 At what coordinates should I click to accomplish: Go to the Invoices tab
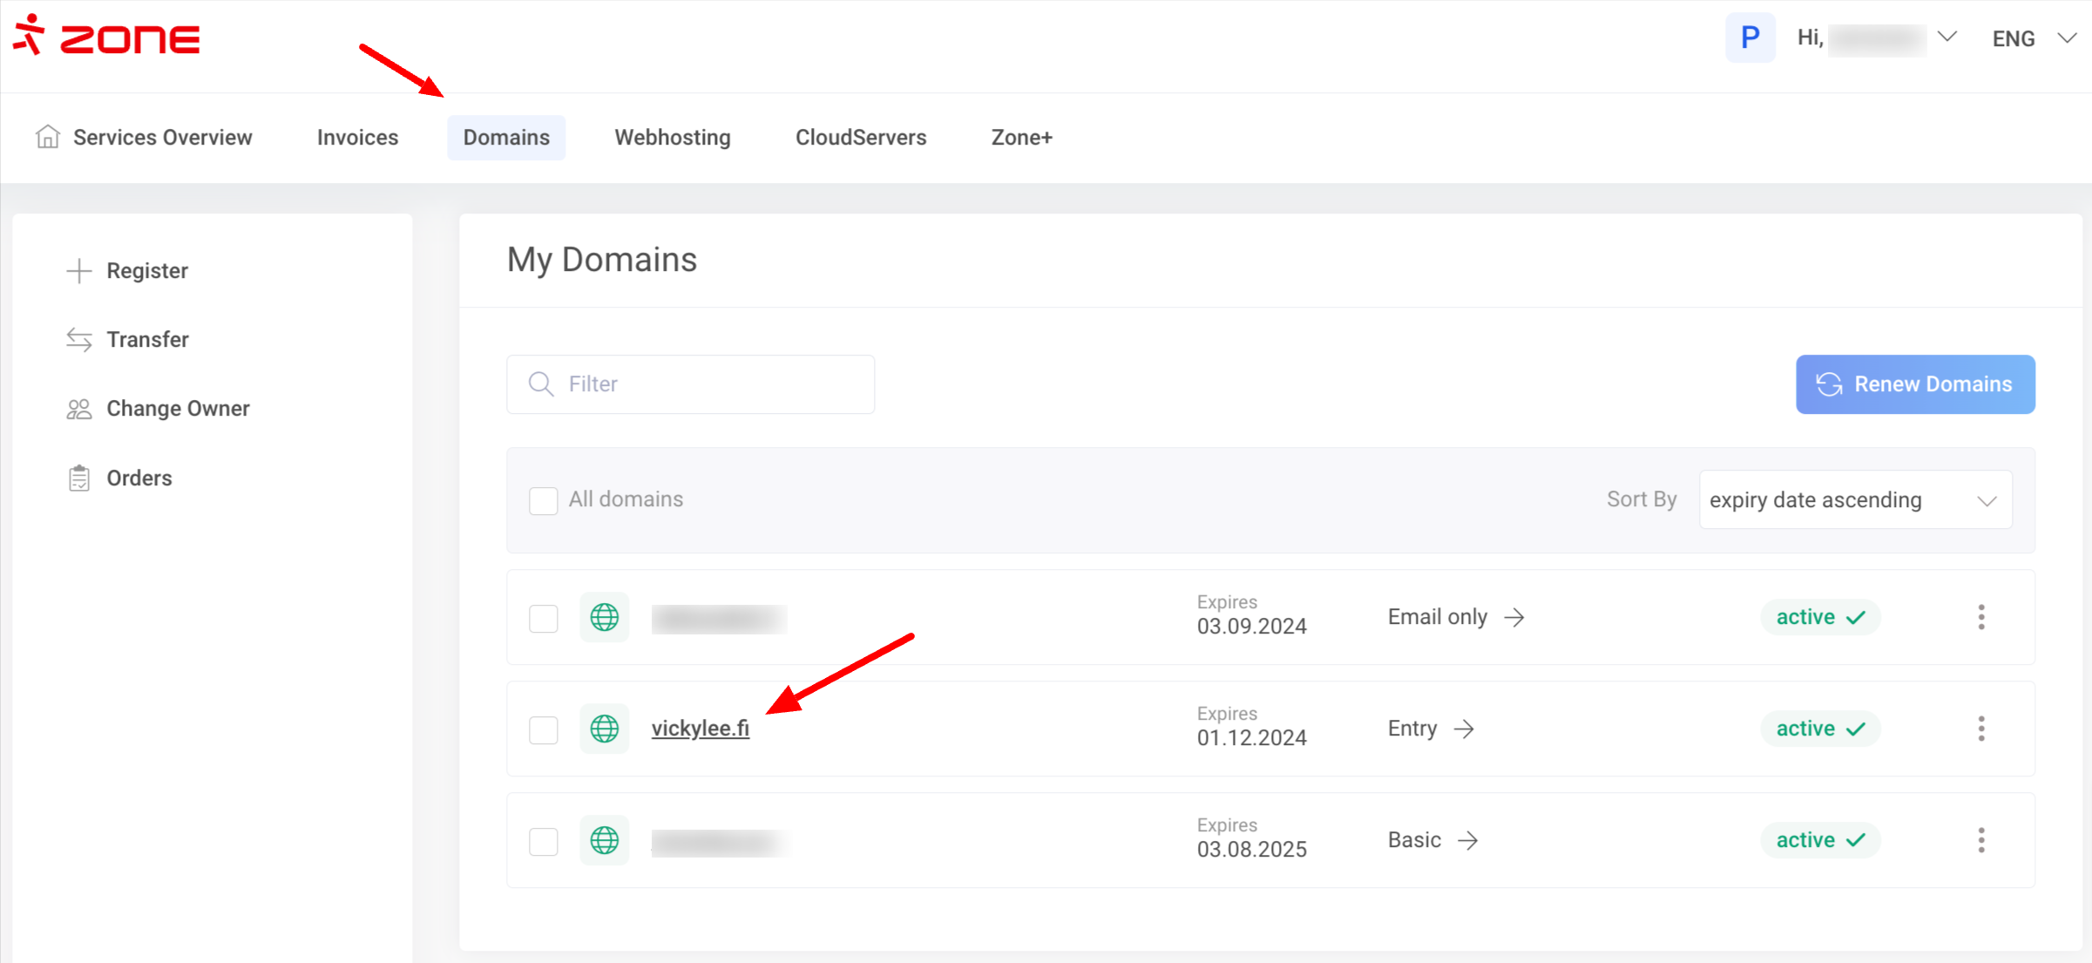point(357,138)
